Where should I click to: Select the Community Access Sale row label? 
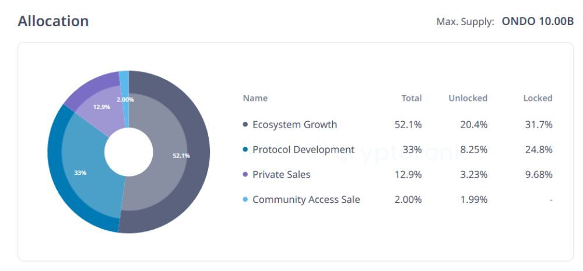click(x=306, y=200)
